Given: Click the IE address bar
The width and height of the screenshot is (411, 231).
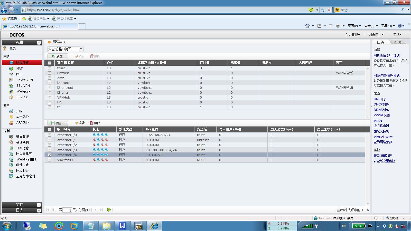Looking at the screenshot, I should point(164,10).
